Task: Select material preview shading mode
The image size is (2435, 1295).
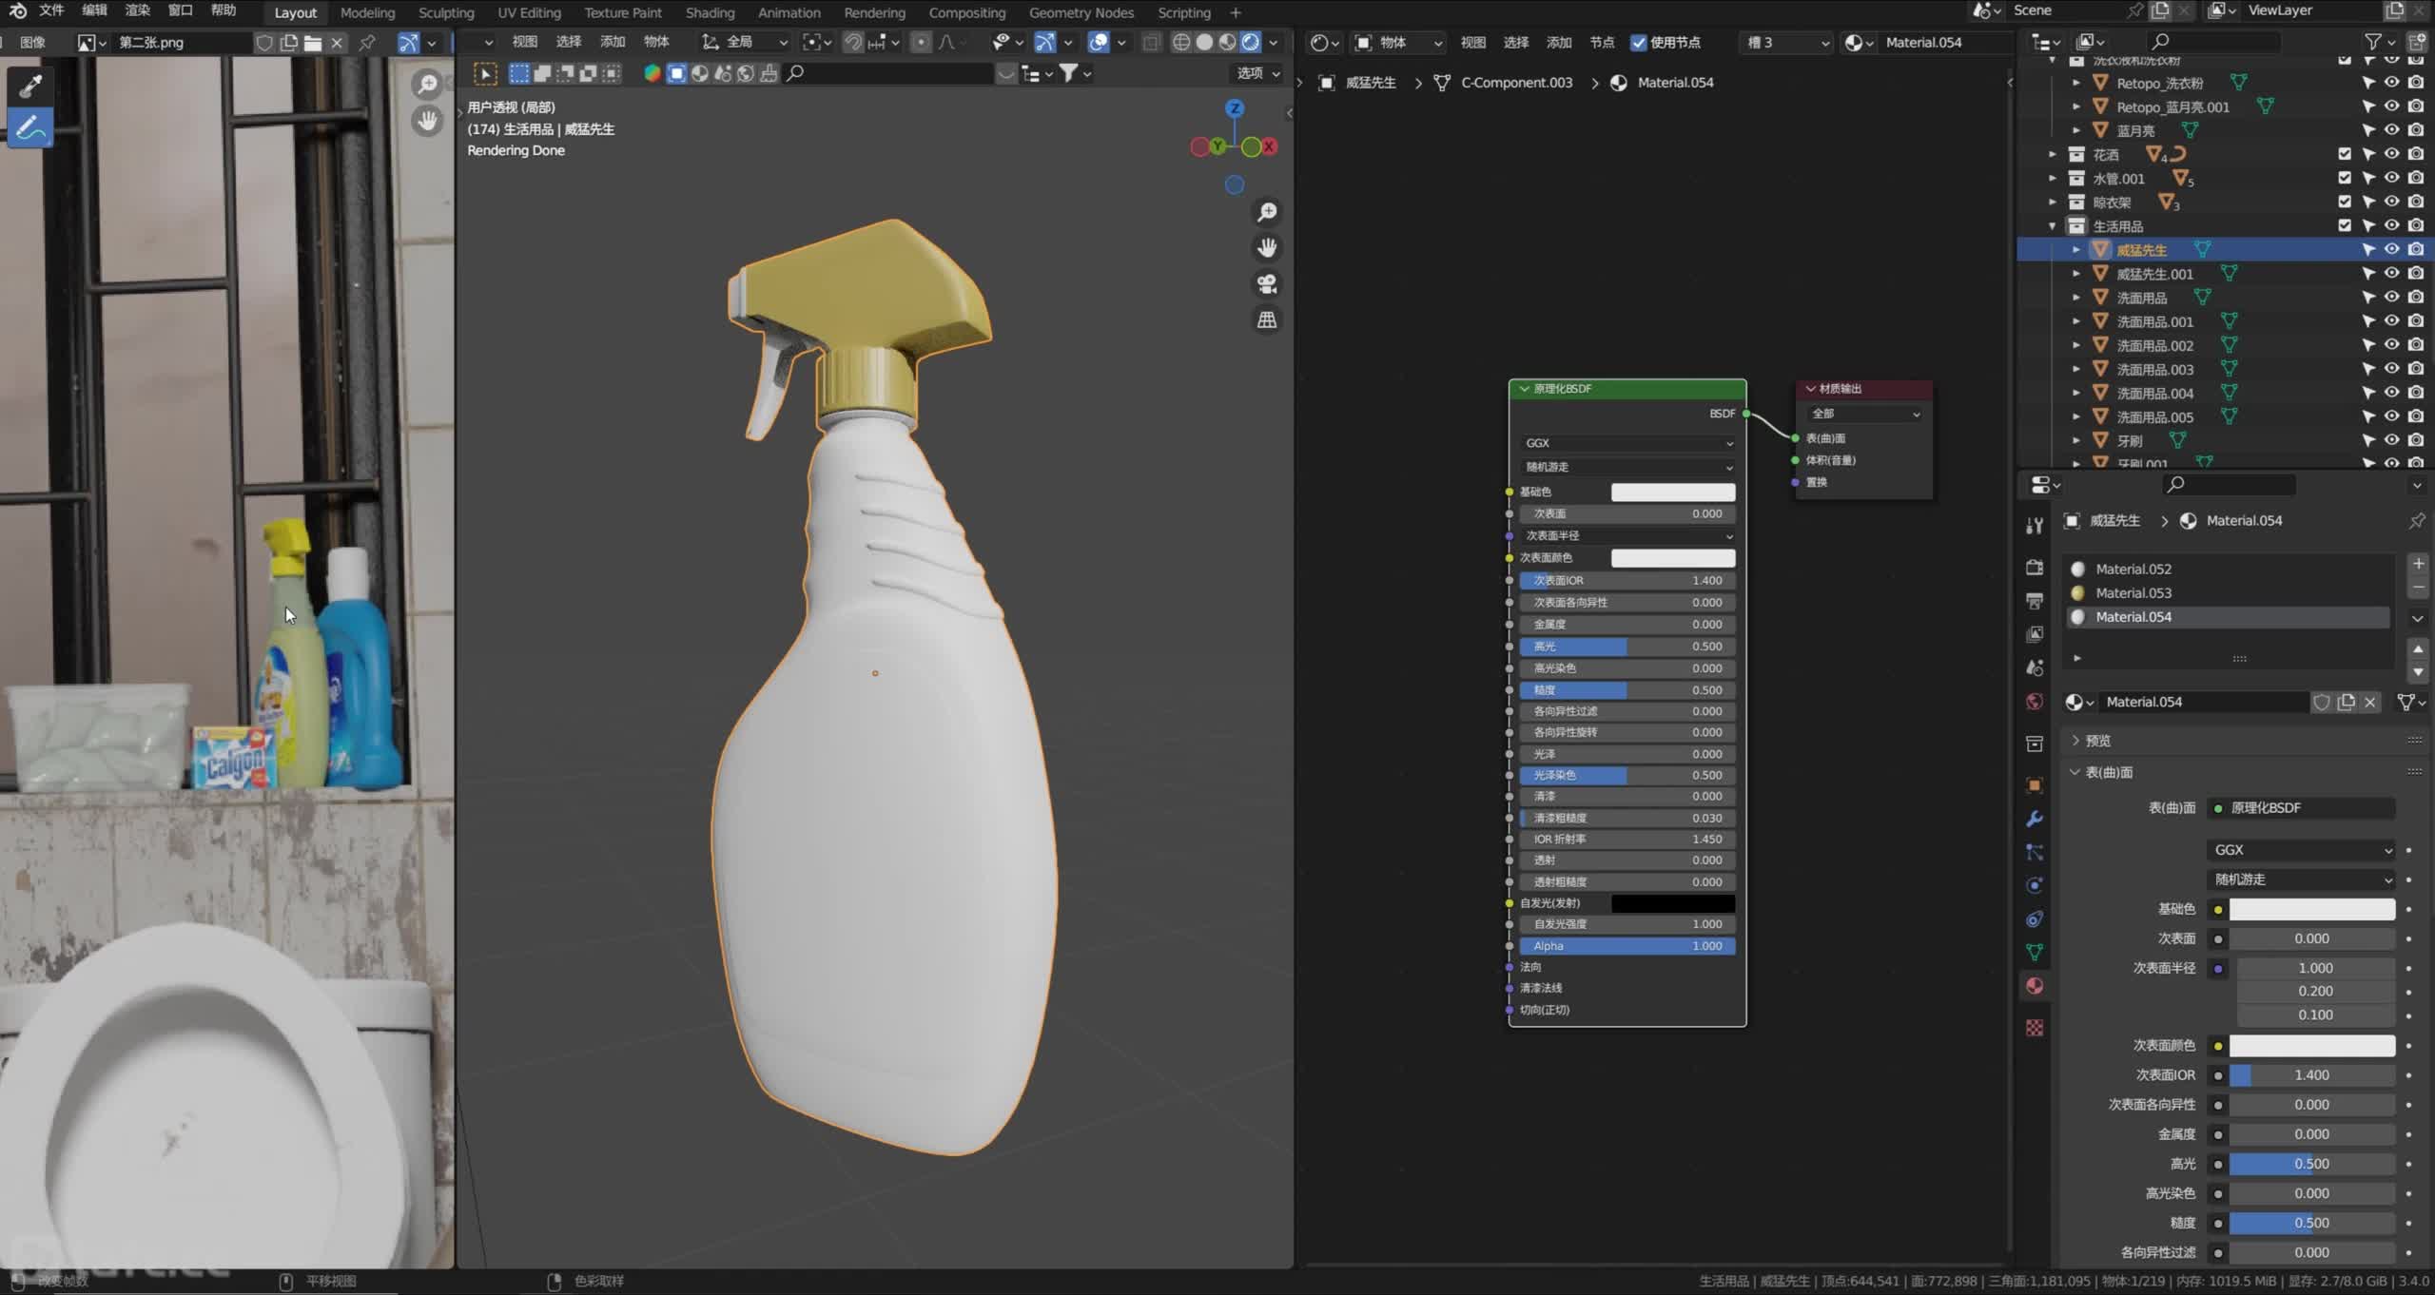Action: pyautogui.click(x=1227, y=42)
